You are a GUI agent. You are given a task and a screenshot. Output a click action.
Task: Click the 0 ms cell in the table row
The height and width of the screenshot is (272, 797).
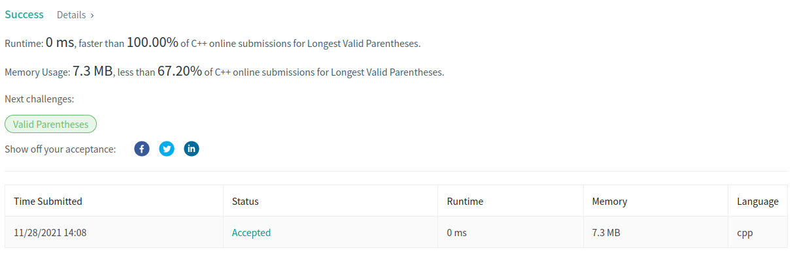457,232
